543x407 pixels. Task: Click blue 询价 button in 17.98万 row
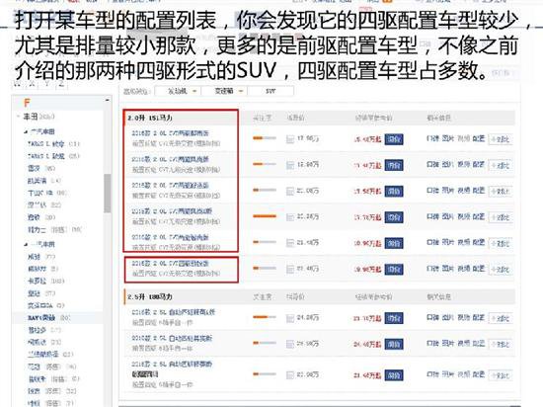pyautogui.click(x=394, y=139)
